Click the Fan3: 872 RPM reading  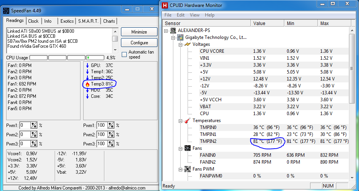(x=22, y=96)
